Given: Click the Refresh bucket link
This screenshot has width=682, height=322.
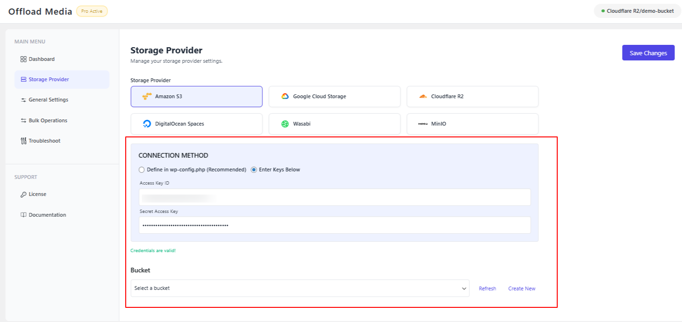Looking at the screenshot, I should point(487,288).
